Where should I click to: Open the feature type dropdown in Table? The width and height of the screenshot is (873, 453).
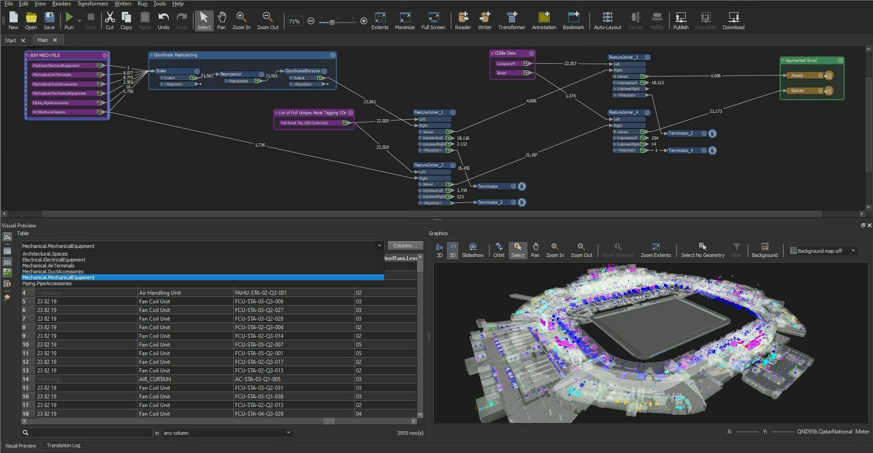[379, 246]
